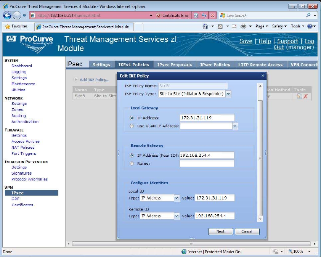The height and width of the screenshot is (257, 321).
Task: Click the Print icon
Action: pos(243,26)
